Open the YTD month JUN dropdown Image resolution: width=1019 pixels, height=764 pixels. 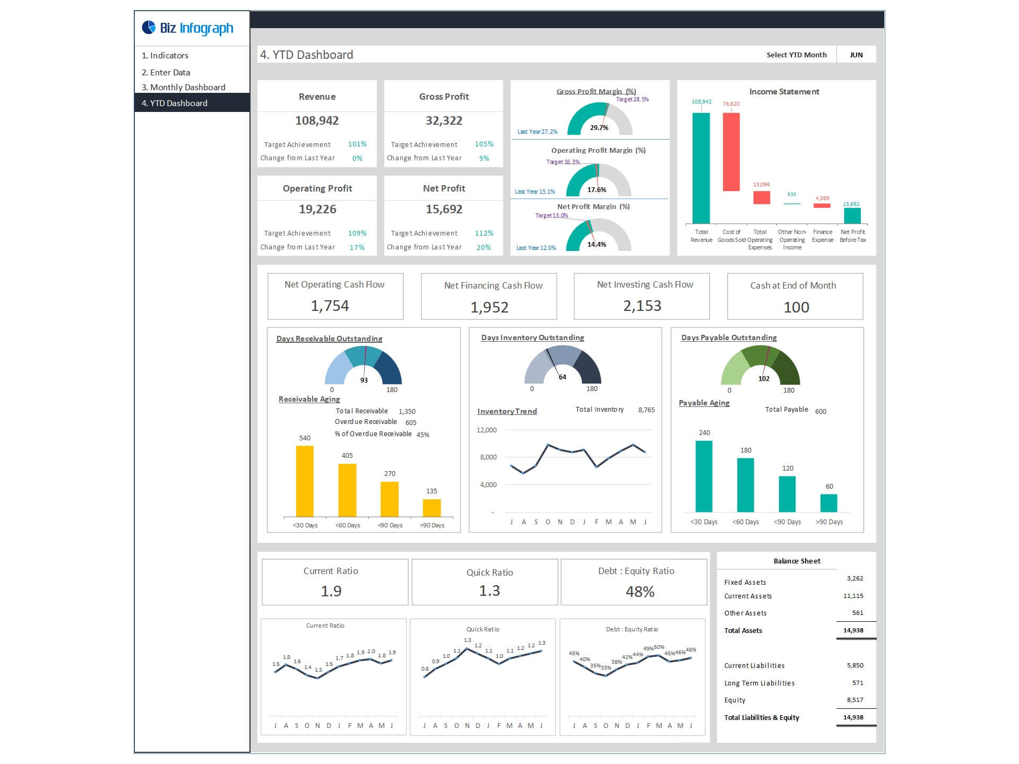click(856, 55)
